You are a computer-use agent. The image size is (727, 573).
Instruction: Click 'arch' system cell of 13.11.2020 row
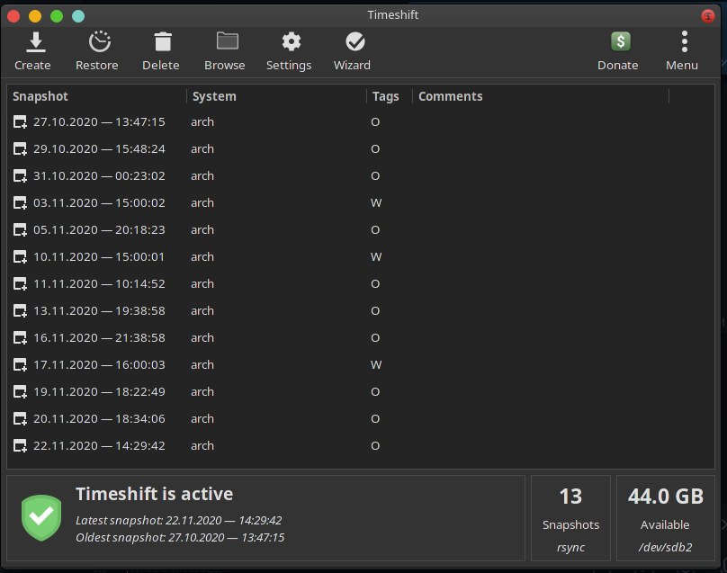point(202,310)
